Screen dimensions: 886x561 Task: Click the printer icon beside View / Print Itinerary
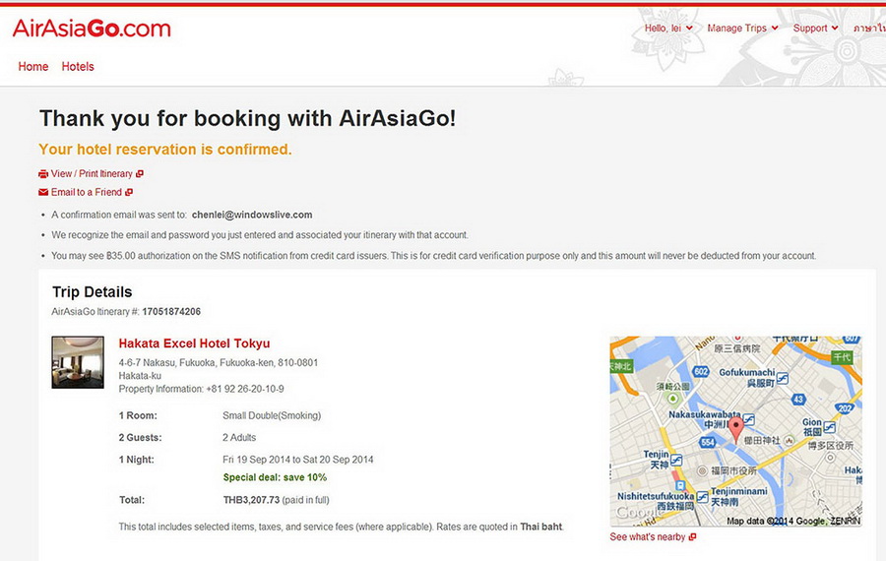coord(43,174)
